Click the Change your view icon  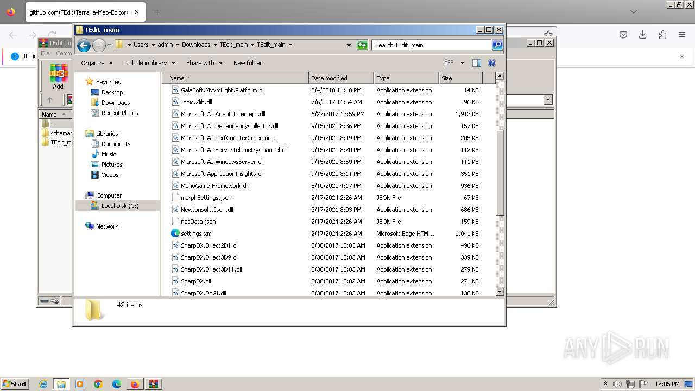[449, 63]
